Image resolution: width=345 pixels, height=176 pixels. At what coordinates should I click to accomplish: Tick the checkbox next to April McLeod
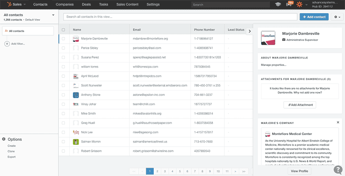coord(63,76)
